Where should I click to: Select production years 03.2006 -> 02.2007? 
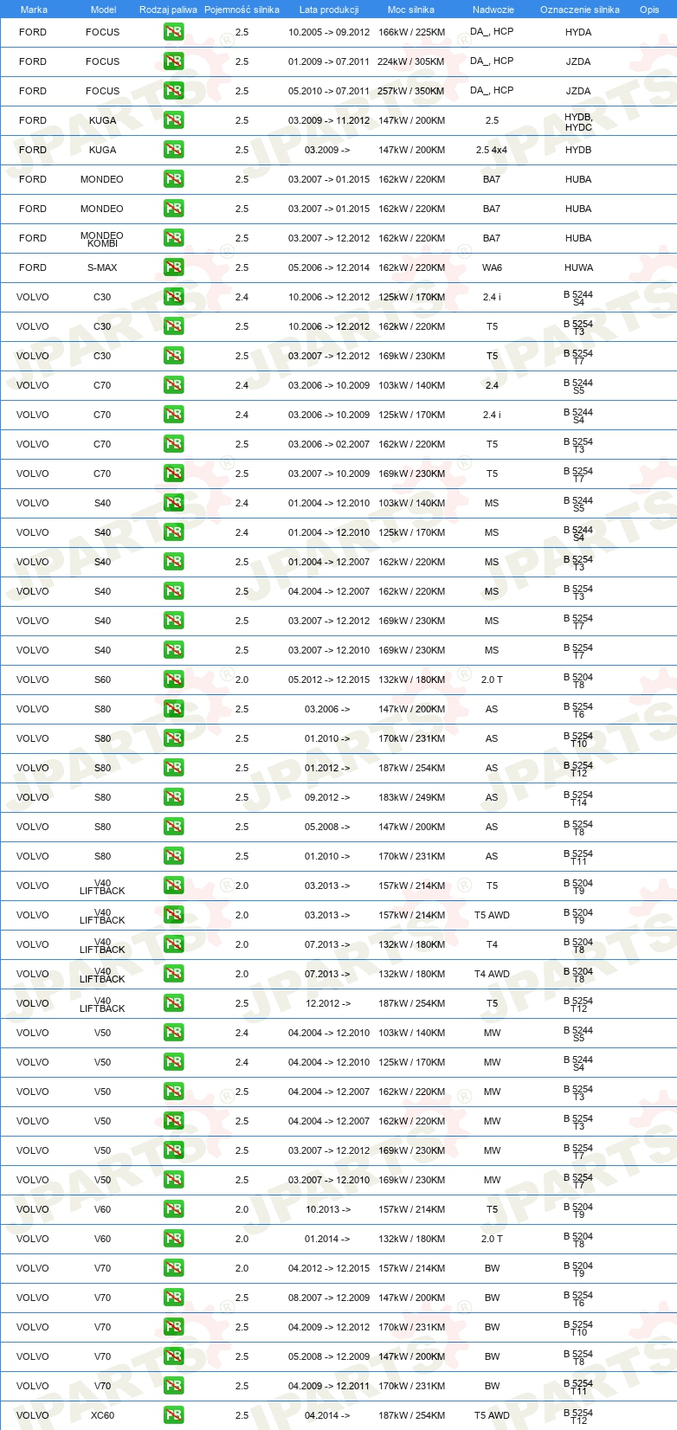pos(329,444)
